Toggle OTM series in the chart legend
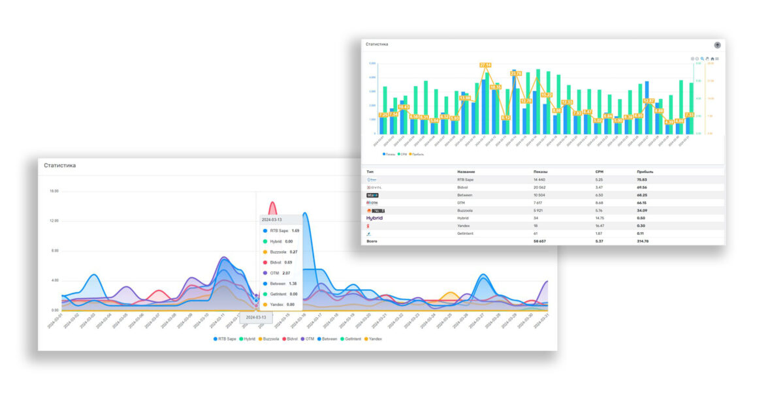Image resolution: width=768 pixels, height=394 pixels. click(x=308, y=339)
